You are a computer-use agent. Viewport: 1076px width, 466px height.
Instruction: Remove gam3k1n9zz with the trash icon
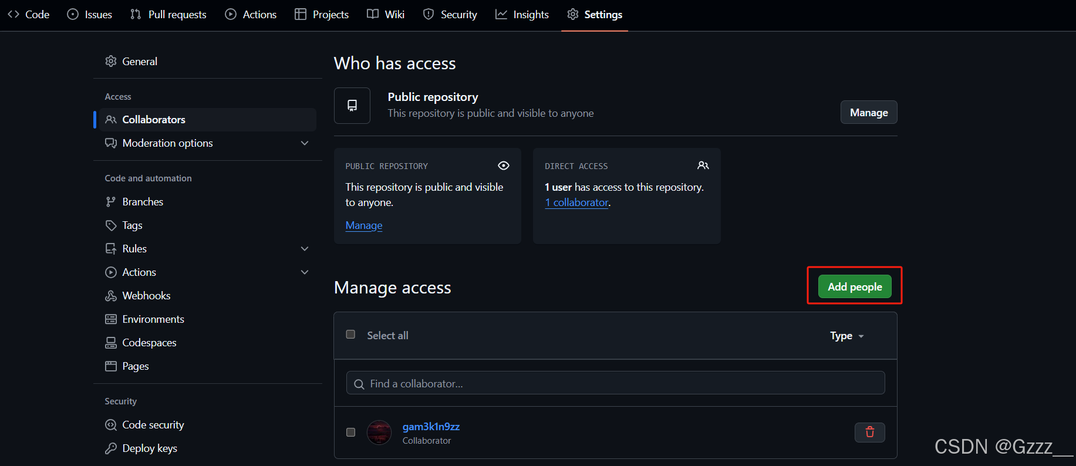[869, 432]
